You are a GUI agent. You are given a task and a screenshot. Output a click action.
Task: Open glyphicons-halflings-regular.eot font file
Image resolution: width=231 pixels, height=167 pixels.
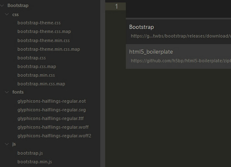click(x=52, y=101)
